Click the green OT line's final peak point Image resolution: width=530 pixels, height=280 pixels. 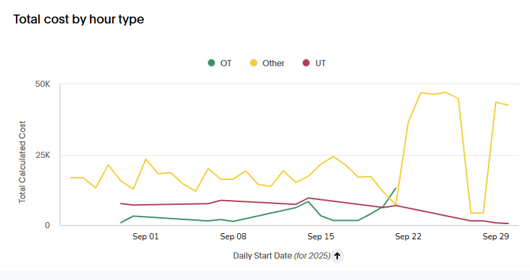(x=396, y=188)
